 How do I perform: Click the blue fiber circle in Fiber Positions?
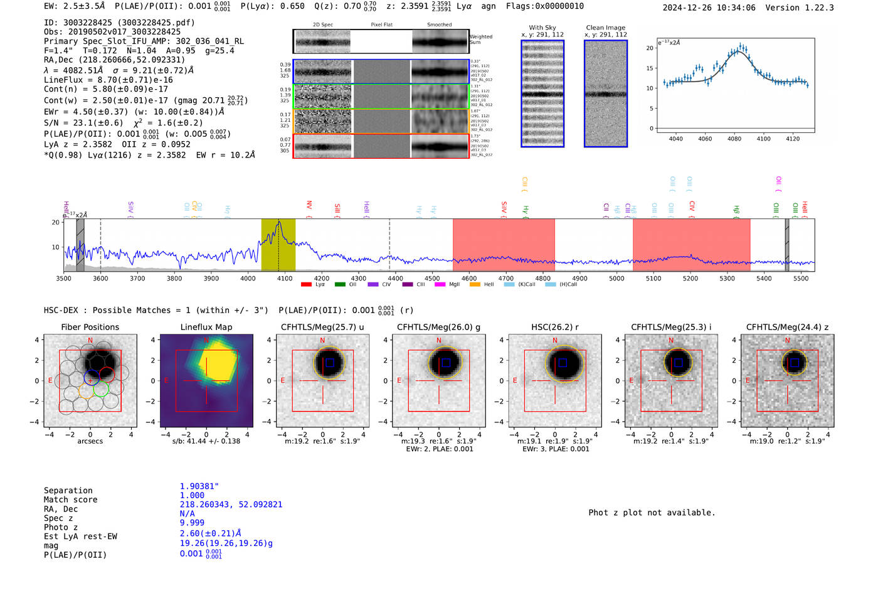91,378
